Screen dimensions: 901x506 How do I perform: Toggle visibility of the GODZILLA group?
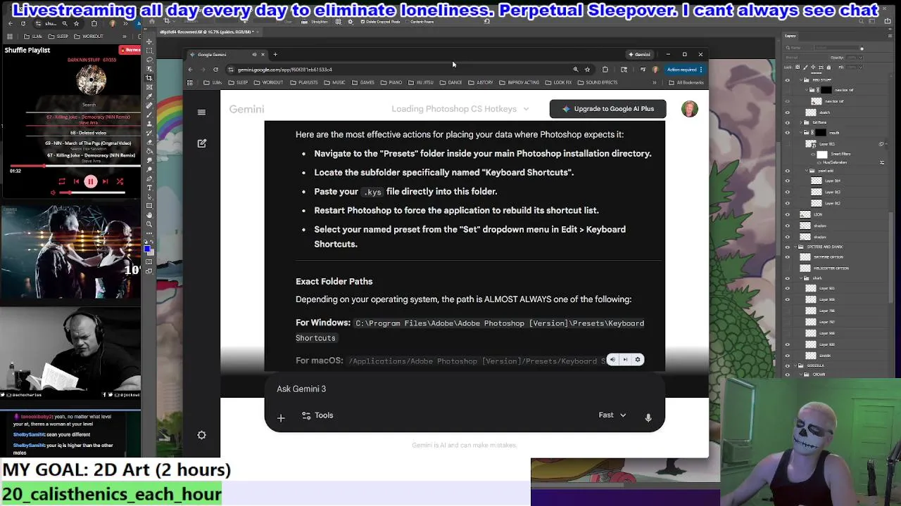coord(787,365)
